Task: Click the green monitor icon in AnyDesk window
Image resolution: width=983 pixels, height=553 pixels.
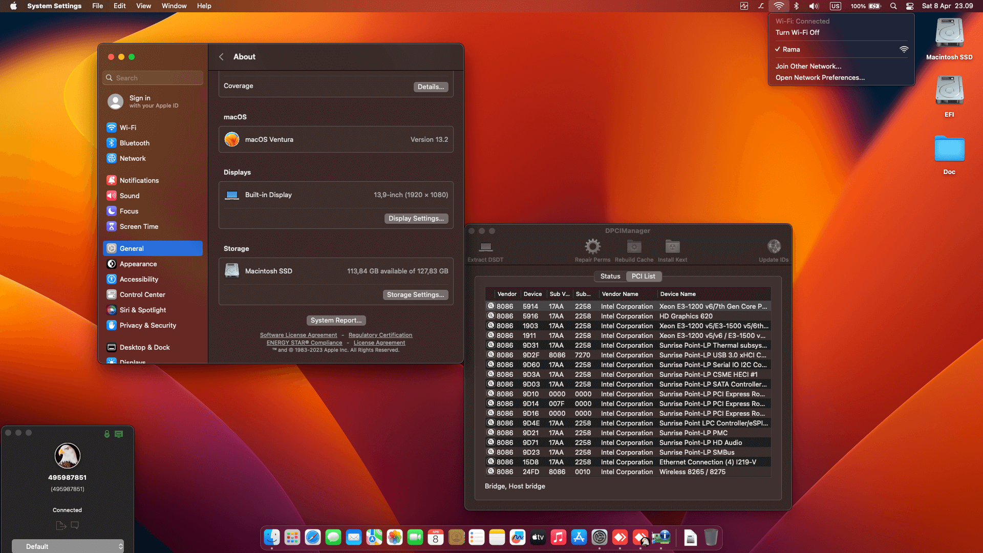Action: (x=119, y=434)
